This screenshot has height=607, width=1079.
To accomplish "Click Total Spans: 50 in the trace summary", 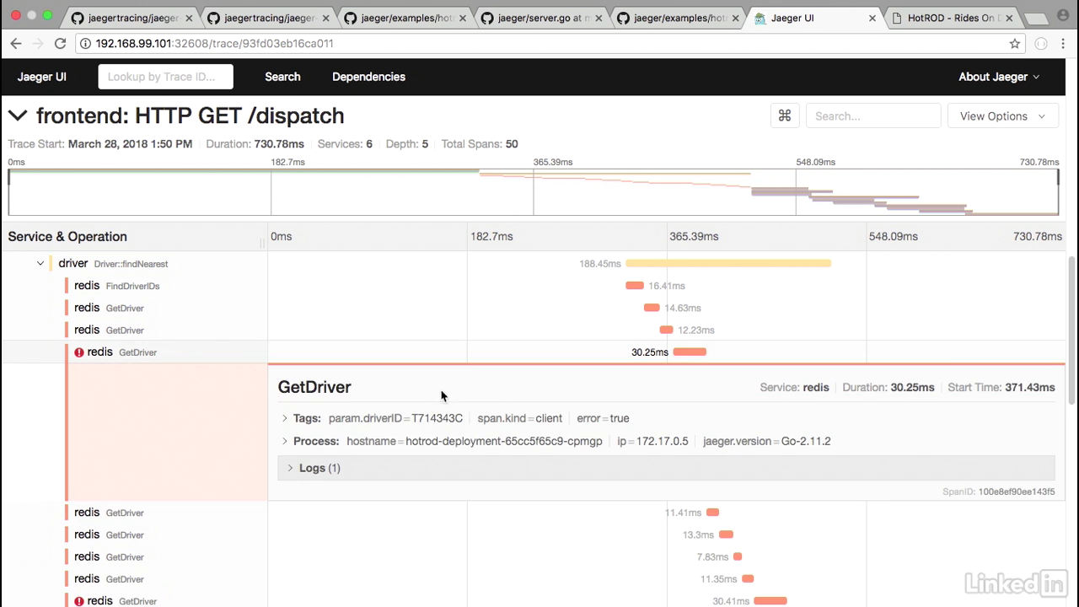I will [x=480, y=144].
